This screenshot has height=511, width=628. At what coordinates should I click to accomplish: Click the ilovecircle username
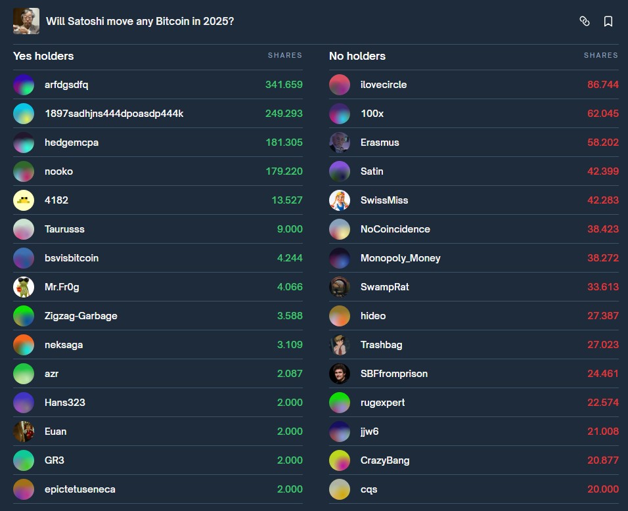pos(384,85)
